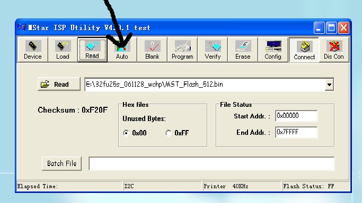Run the Blank check tool
This screenshot has height=203, width=362.
152,50
